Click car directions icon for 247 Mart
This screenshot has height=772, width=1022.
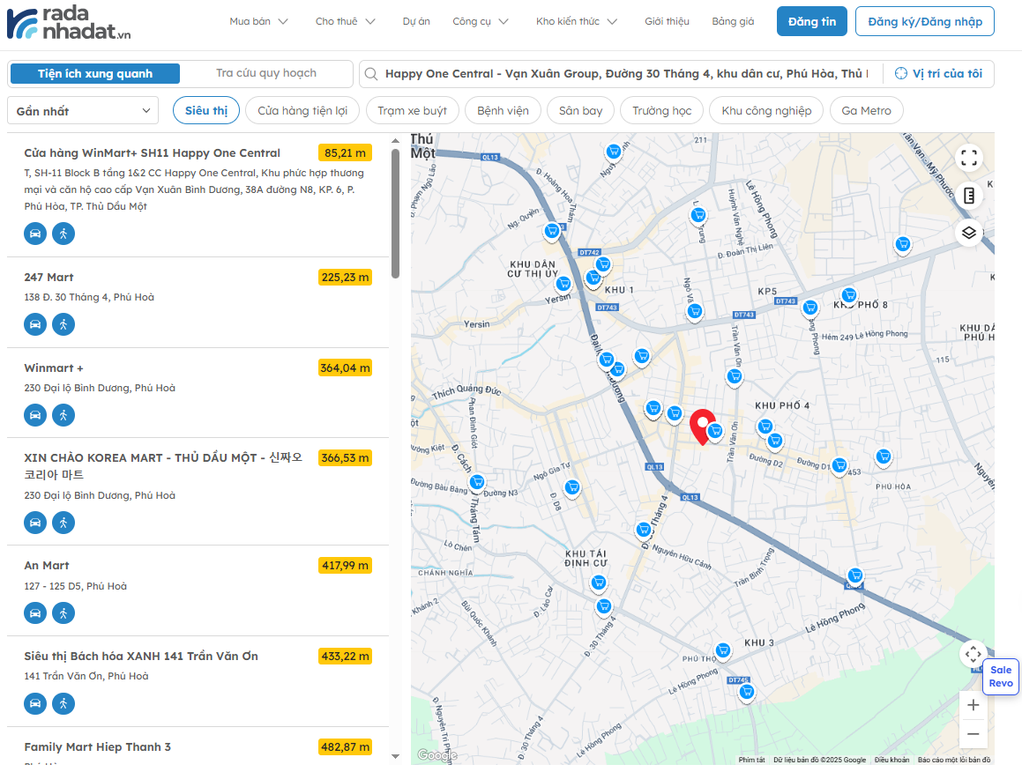click(35, 323)
